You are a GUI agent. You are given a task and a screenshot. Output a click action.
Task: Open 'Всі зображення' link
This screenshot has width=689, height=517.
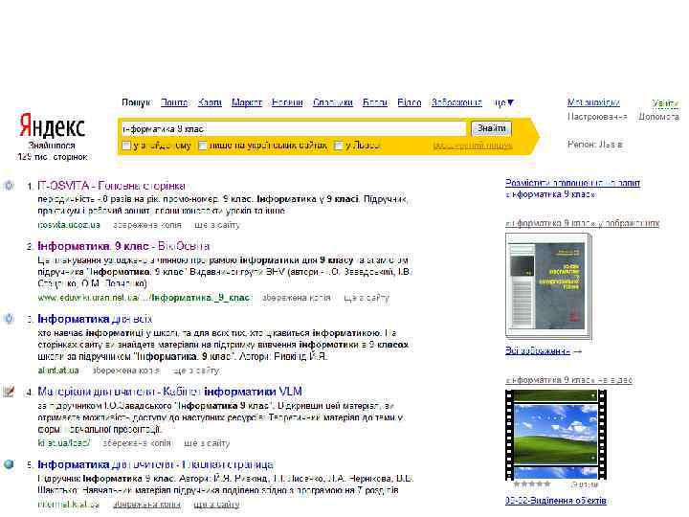(x=538, y=350)
